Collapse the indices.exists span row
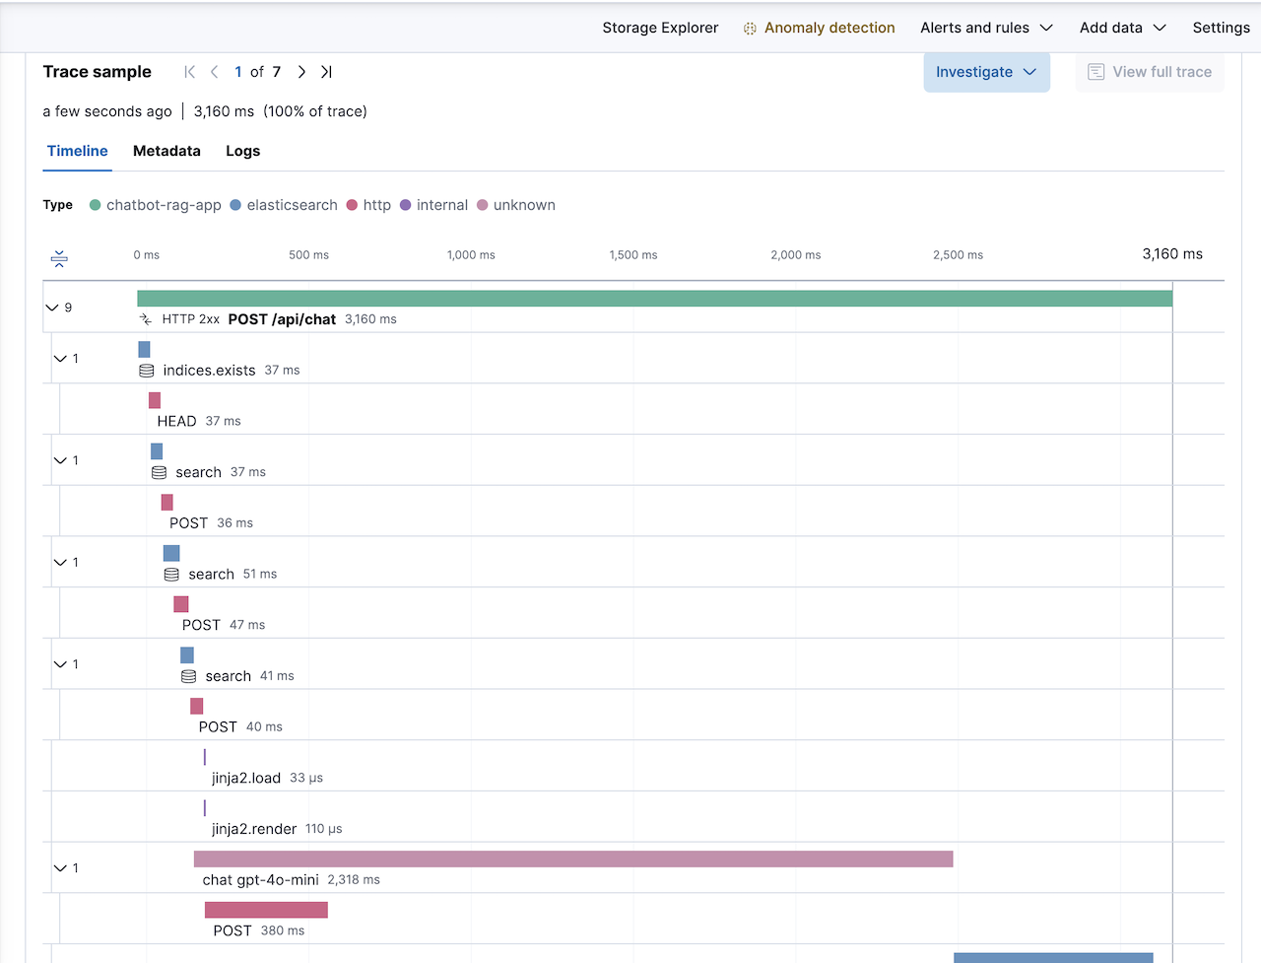Image resolution: width=1261 pixels, height=963 pixels. [60, 359]
